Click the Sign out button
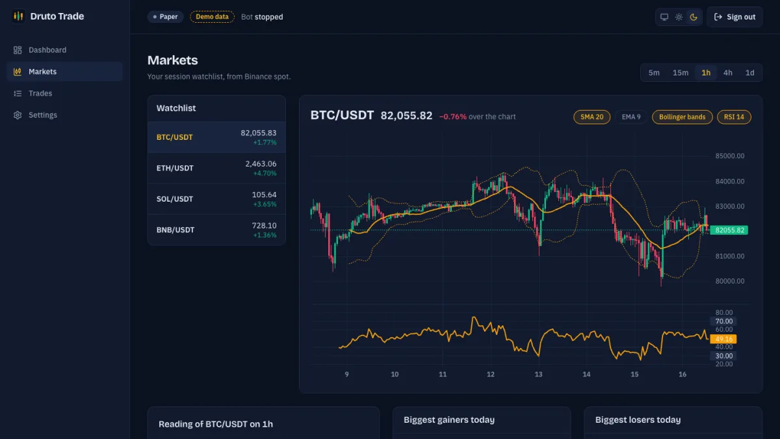Image resolution: width=780 pixels, height=439 pixels. [x=734, y=17]
